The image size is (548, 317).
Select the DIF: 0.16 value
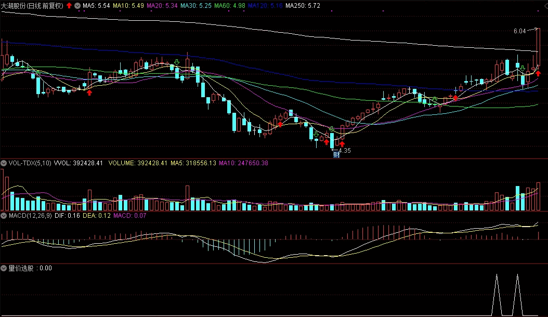(x=68, y=216)
